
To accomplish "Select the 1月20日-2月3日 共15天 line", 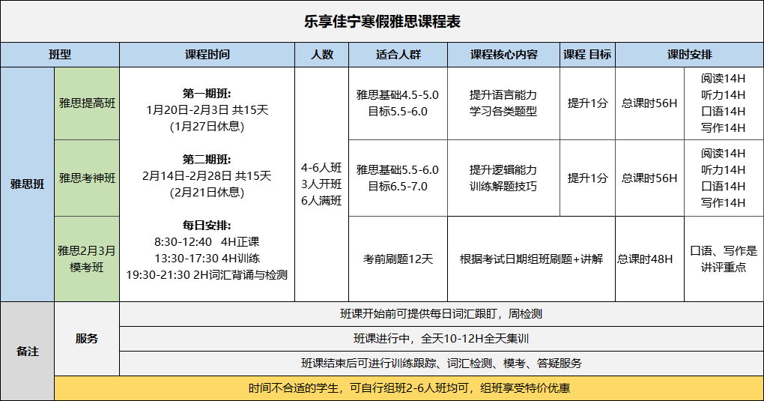I will coord(207,109).
